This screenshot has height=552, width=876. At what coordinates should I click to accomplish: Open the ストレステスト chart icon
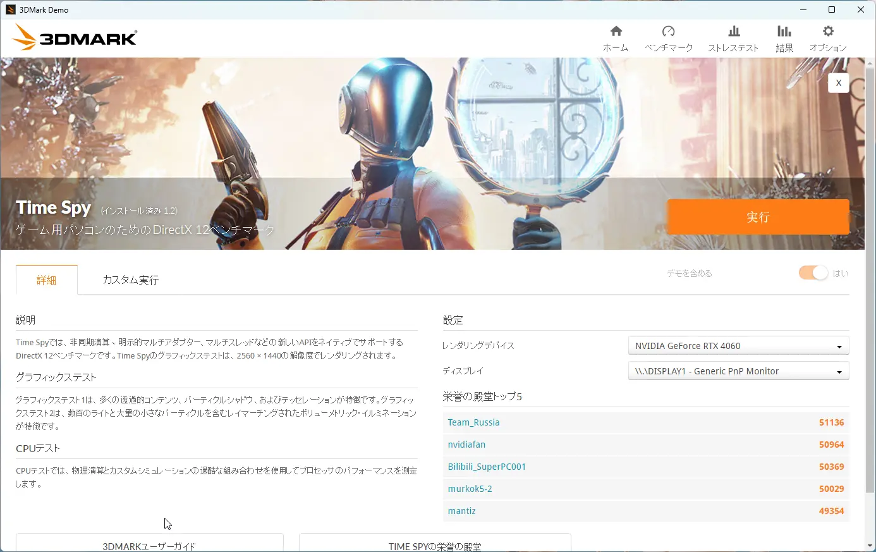(733, 31)
